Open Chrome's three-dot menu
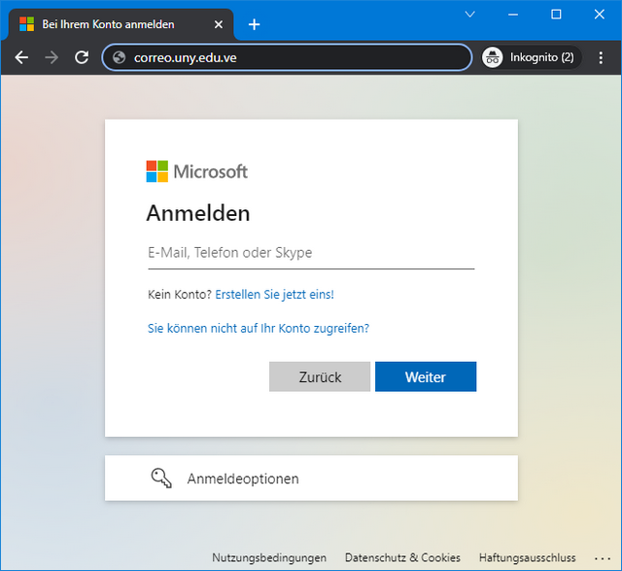Viewport: 622px width, 571px height. click(601, 57)
